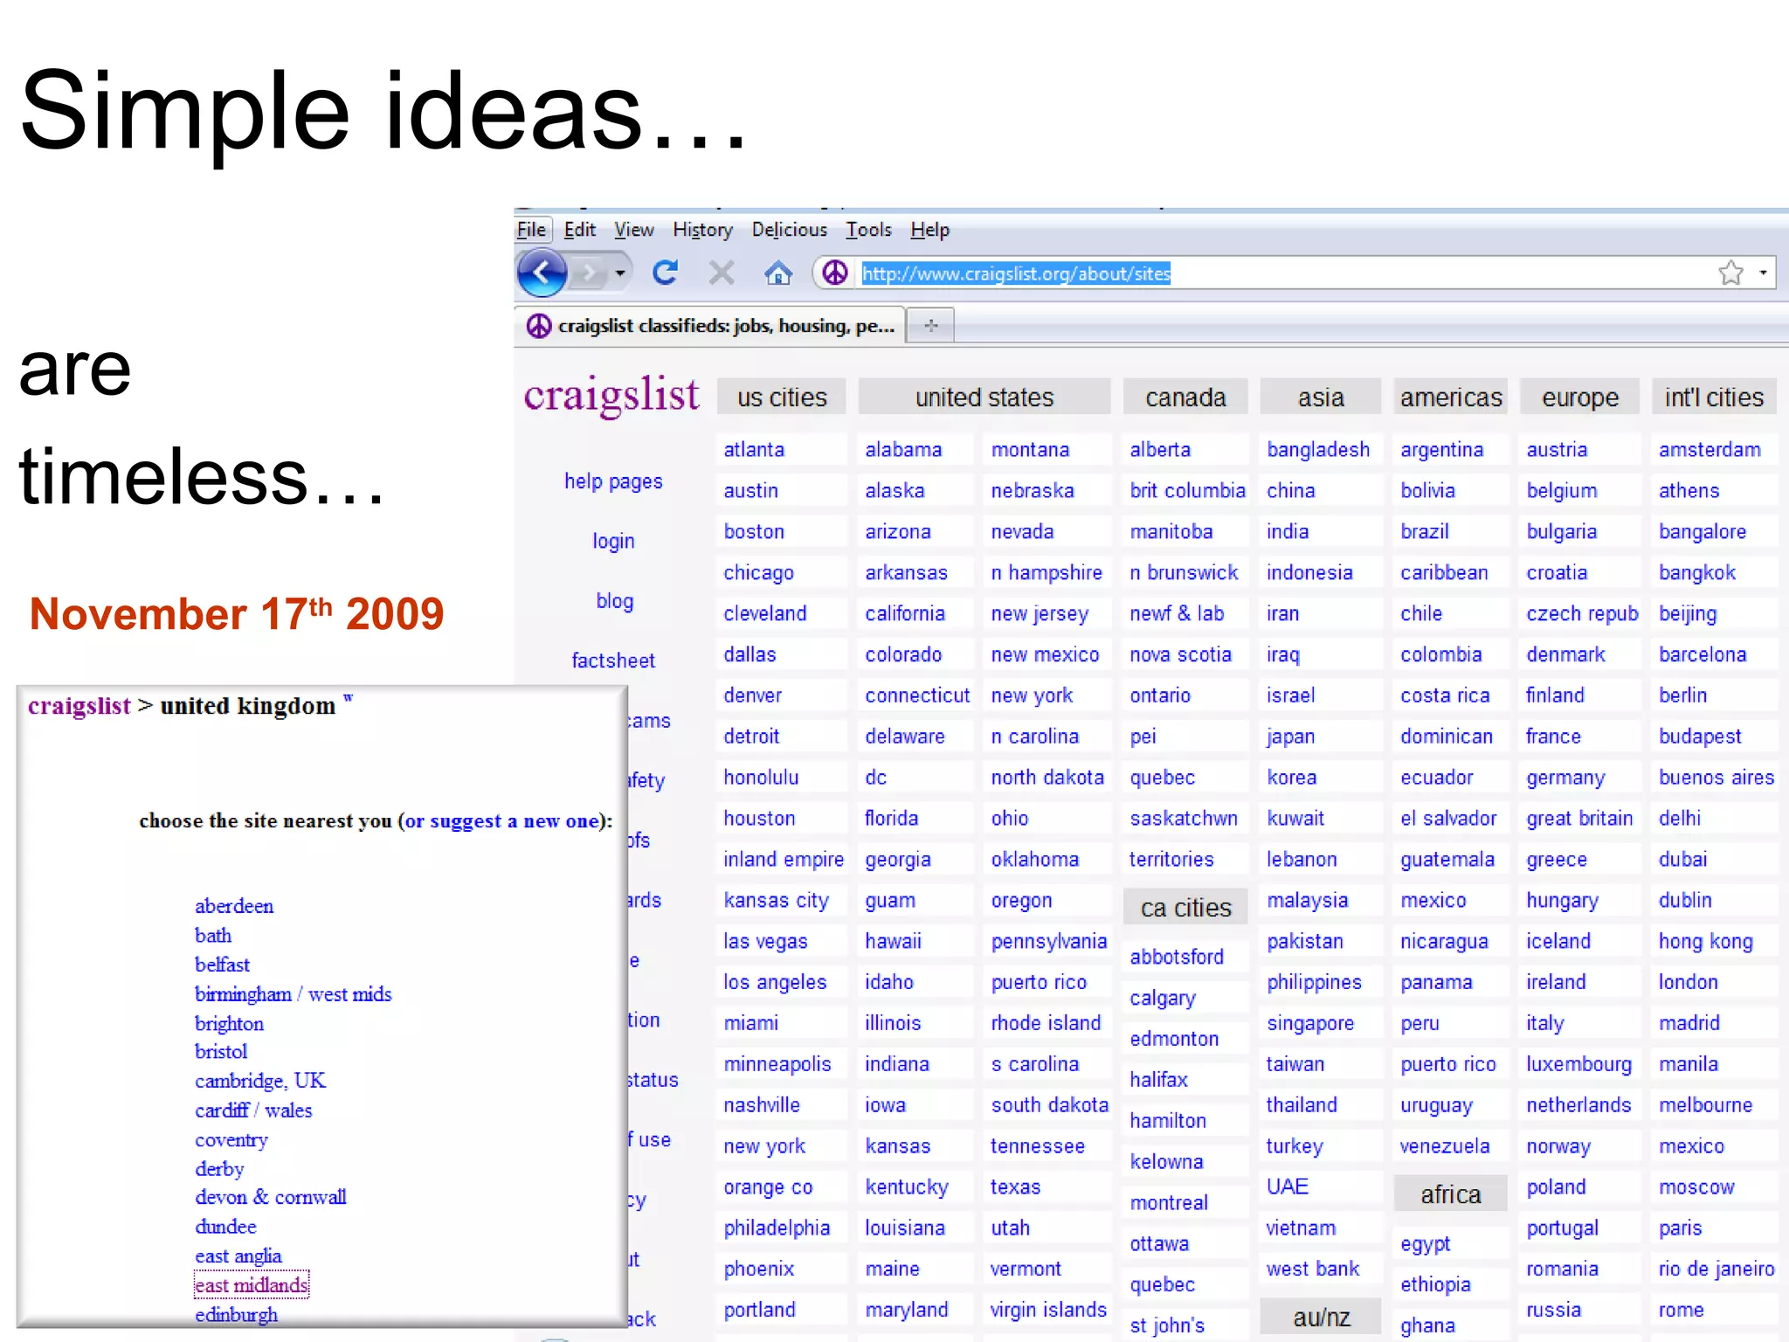Viewport: 1789px width, 1342px height.
Task: Open the san francisco-style city link 'honolulu'
Action: tap(761, 778)
